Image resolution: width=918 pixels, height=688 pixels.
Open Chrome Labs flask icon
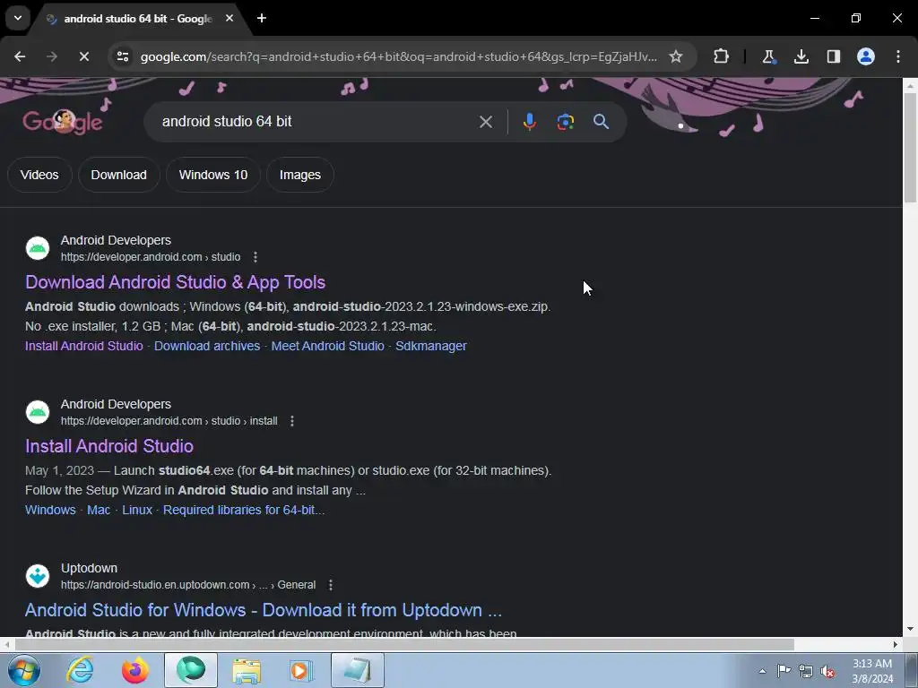tap(768, 56)
